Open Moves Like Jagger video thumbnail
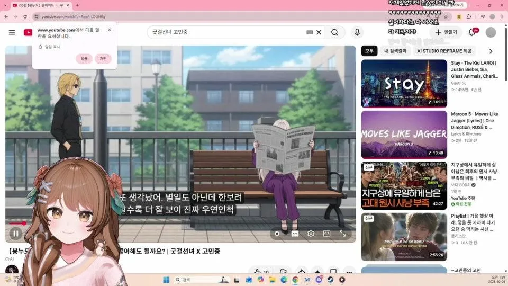508x286 pixels. [x=404, y=135]
